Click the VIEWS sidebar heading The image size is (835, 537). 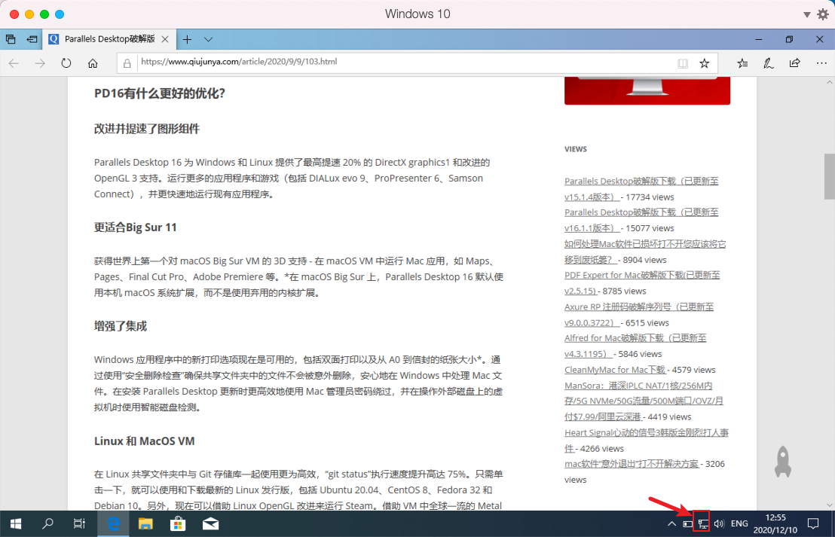pos(576,149)
